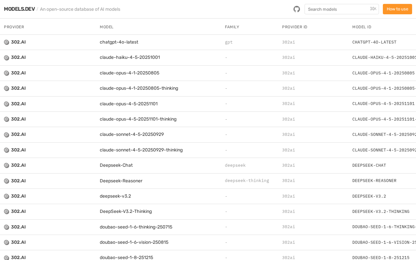Click the How to use button
Image resolution: width=416 pixels, height=260 pixels.
pyautogui.click(x=397, y=9)
